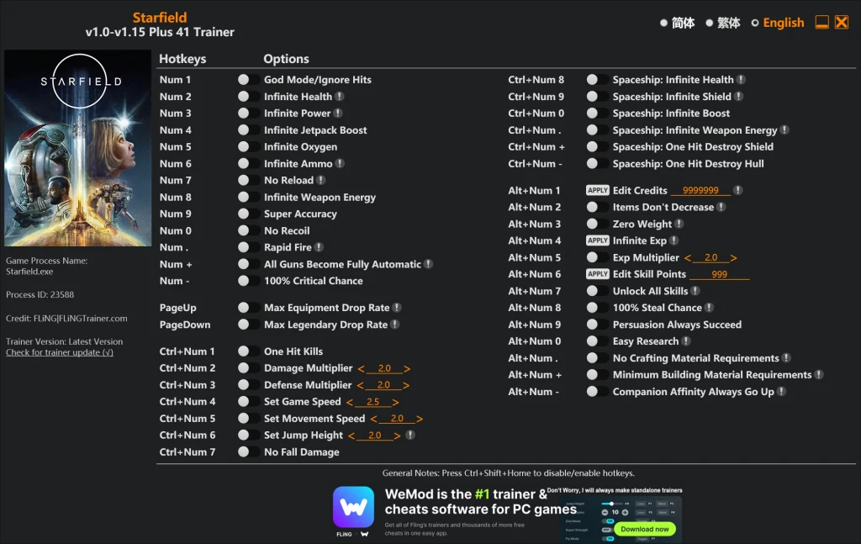Click the warning icon next to Infinite Health
Viewport: 861px width, 544px height.
[x=340, y=96]
